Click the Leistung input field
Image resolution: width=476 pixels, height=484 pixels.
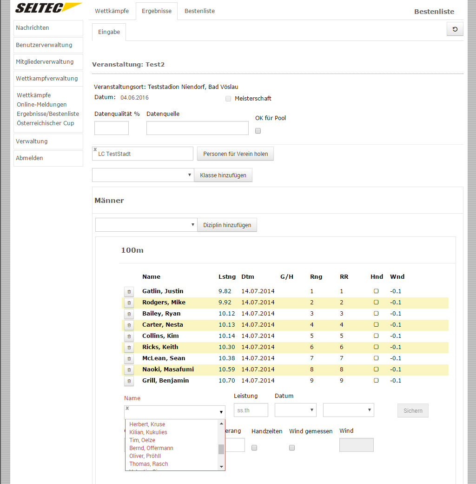(251, 410)
